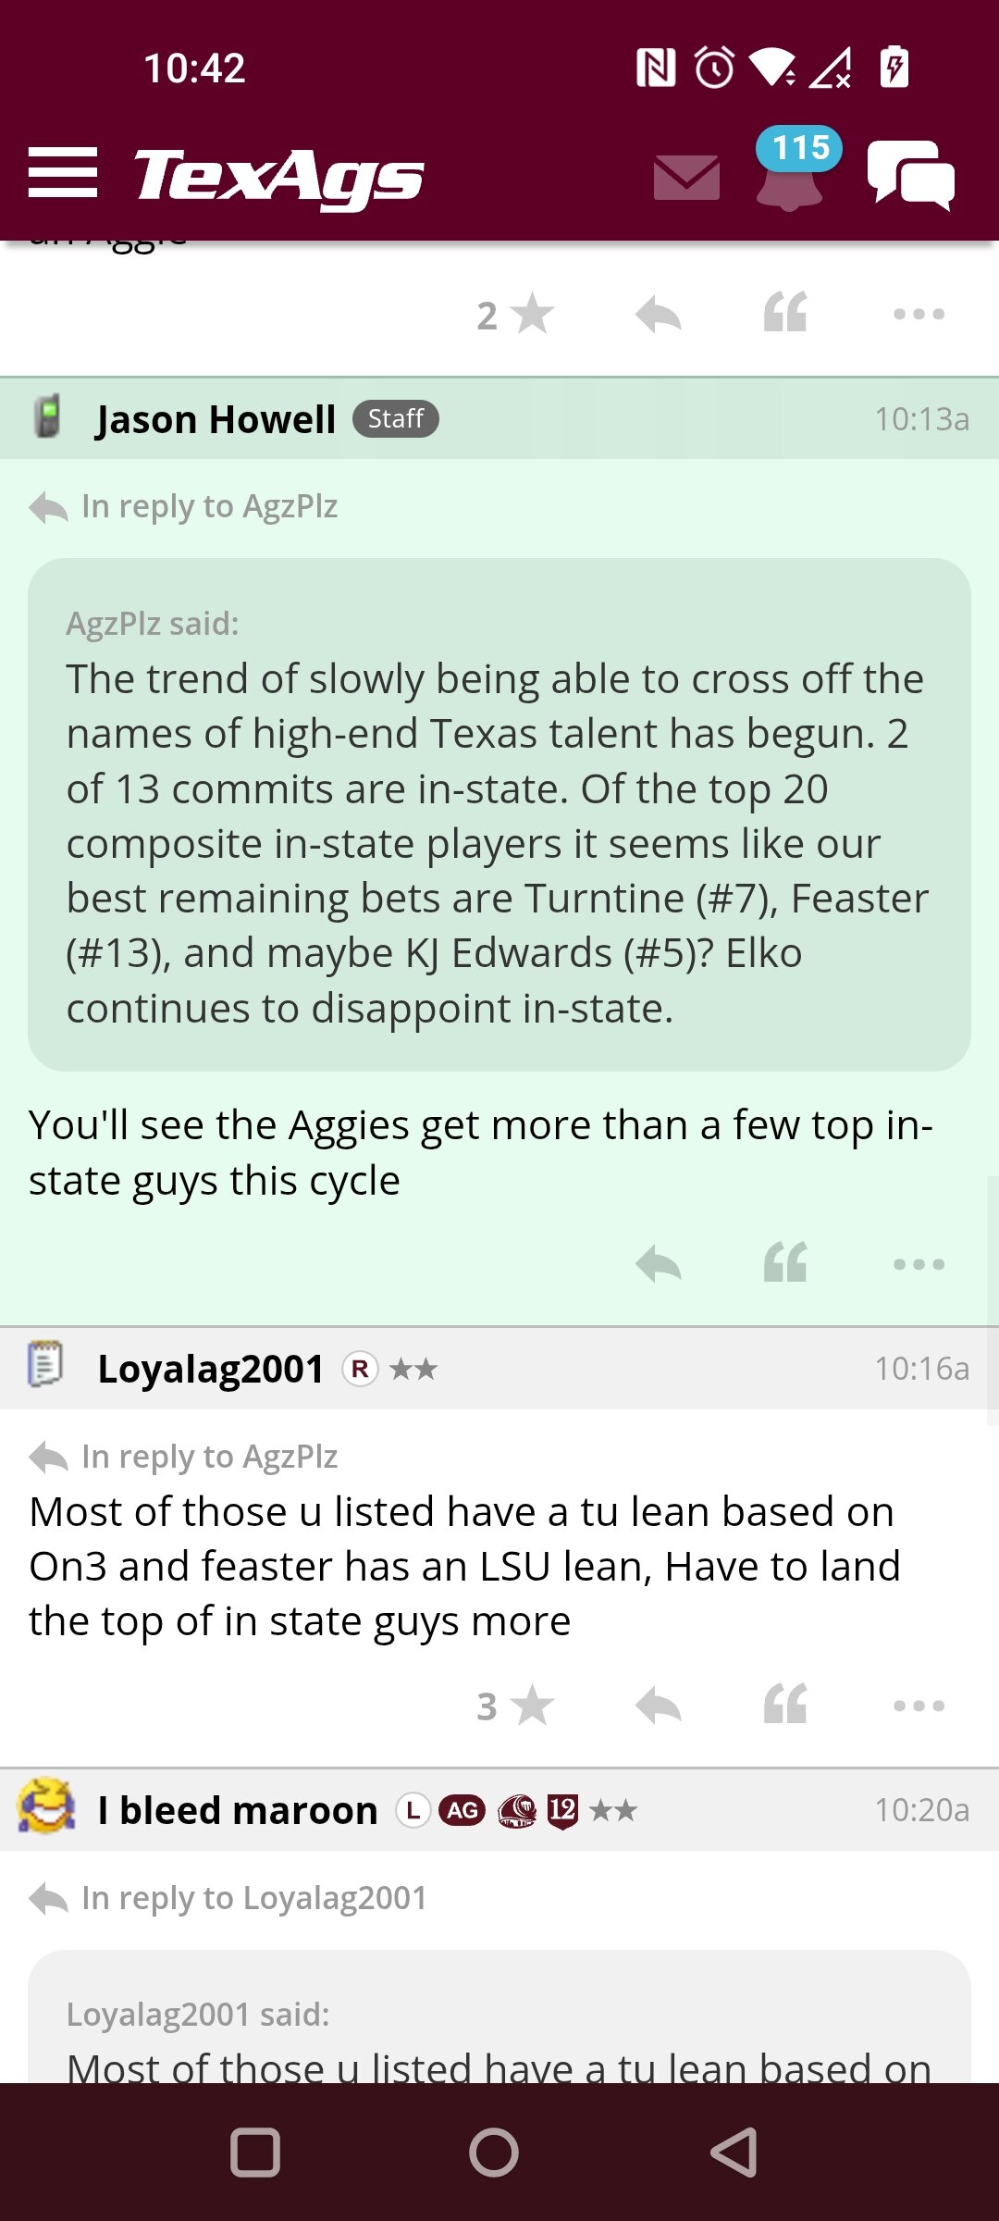
Task: Open more options on Loyalag2001's post
Action: 919,1706
